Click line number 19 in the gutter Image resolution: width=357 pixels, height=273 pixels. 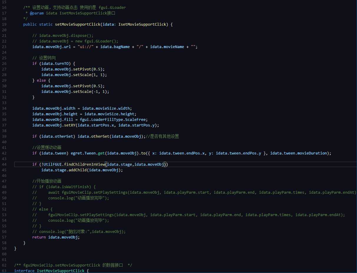[4, 24]
